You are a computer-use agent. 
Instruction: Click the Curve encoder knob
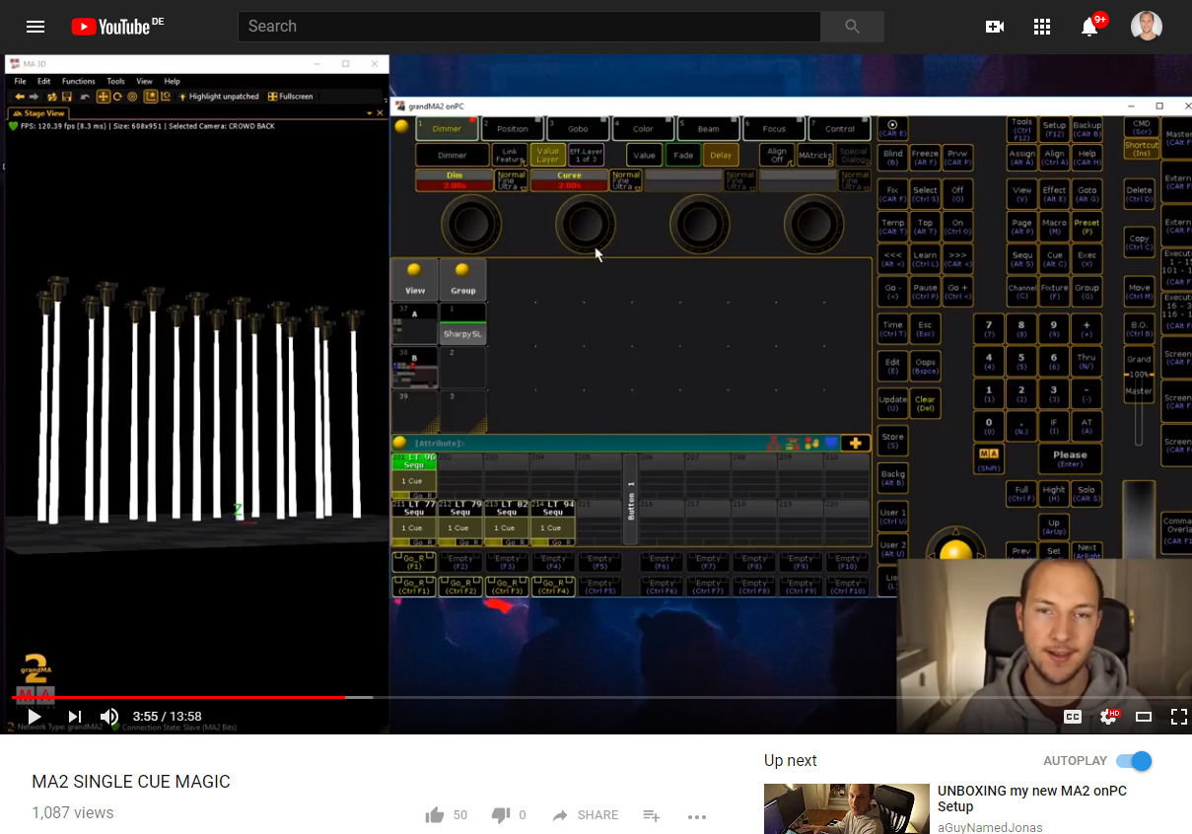(x=586, y=224)
